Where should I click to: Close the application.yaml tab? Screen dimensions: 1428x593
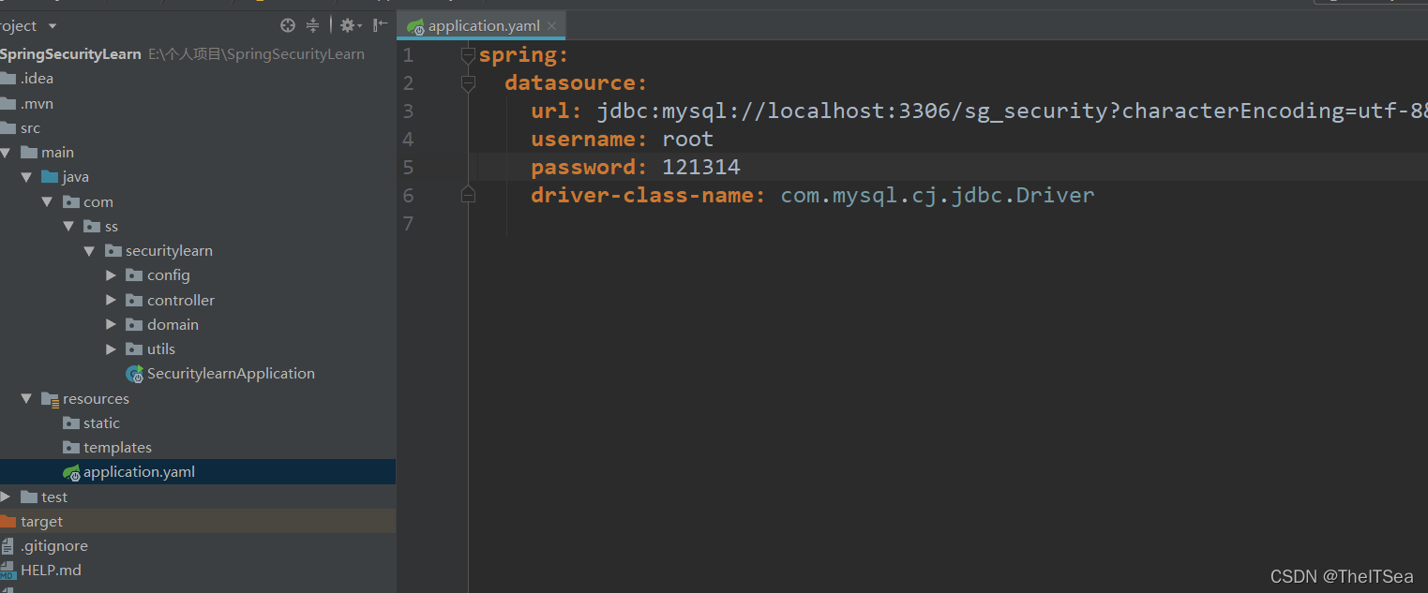(x=552, y=26)
